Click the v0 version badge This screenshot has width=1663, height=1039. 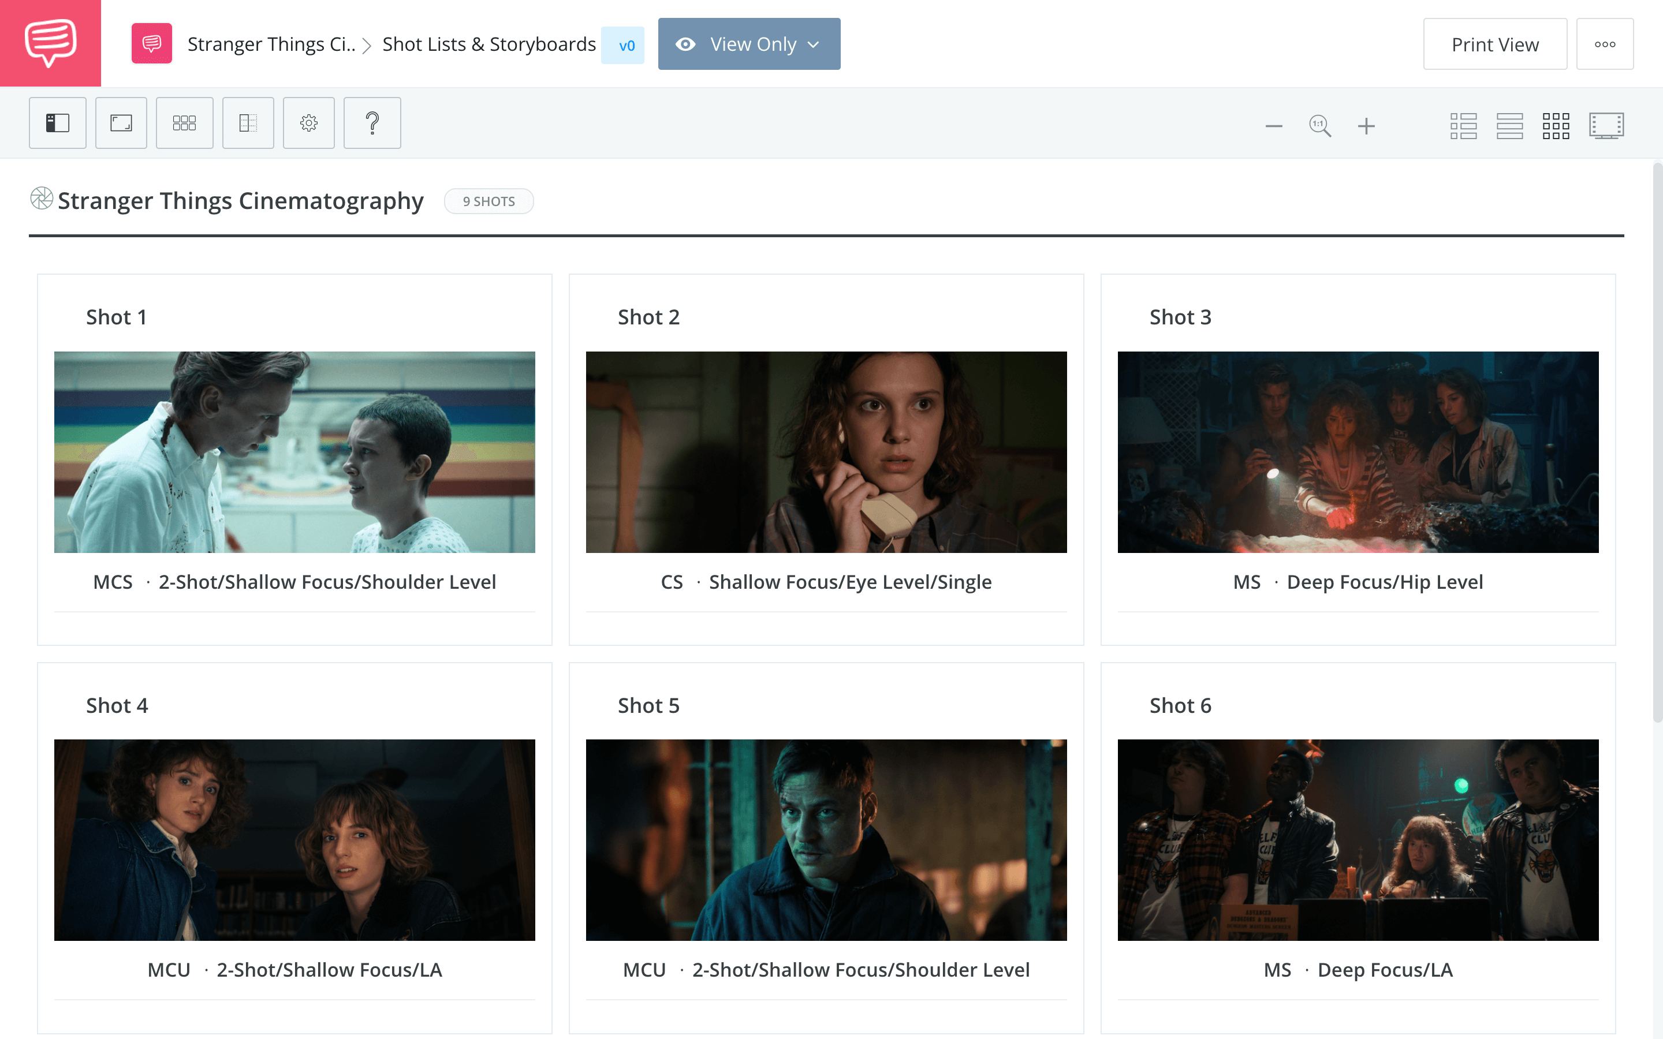(x=622, y=44)
